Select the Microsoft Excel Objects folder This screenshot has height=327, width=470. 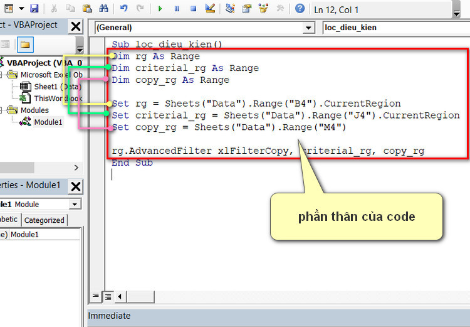(51, 75)
